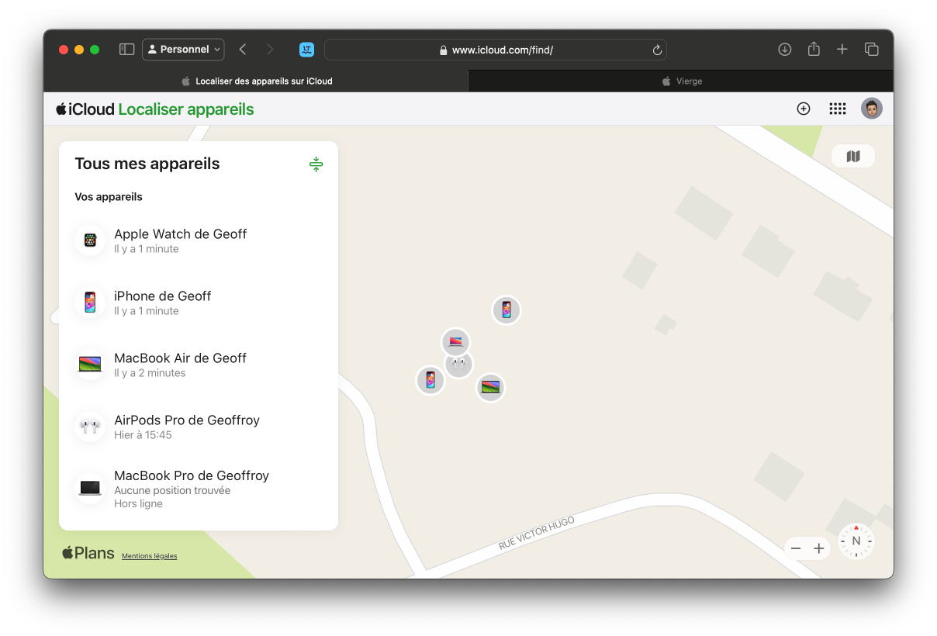937x636 pixels.
Task: Click the Il y a 2 minutes timestamp
Action: (x=150, y=373)
